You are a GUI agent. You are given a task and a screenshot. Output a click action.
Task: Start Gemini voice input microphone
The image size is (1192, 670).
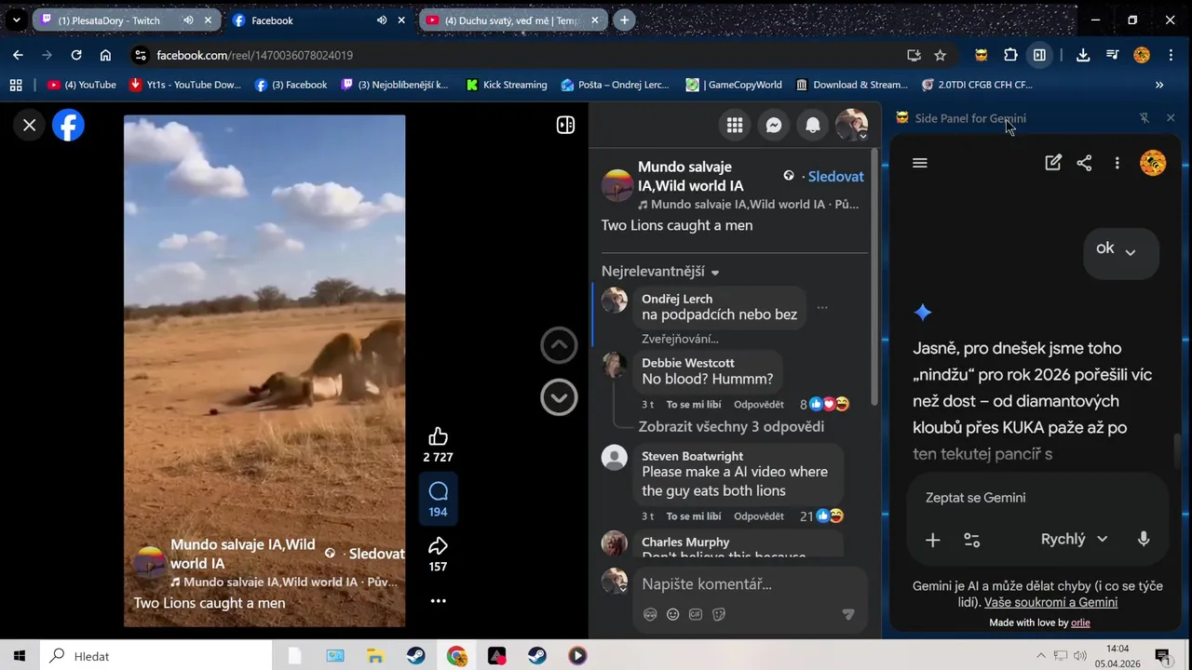(x=1144, y=539)
